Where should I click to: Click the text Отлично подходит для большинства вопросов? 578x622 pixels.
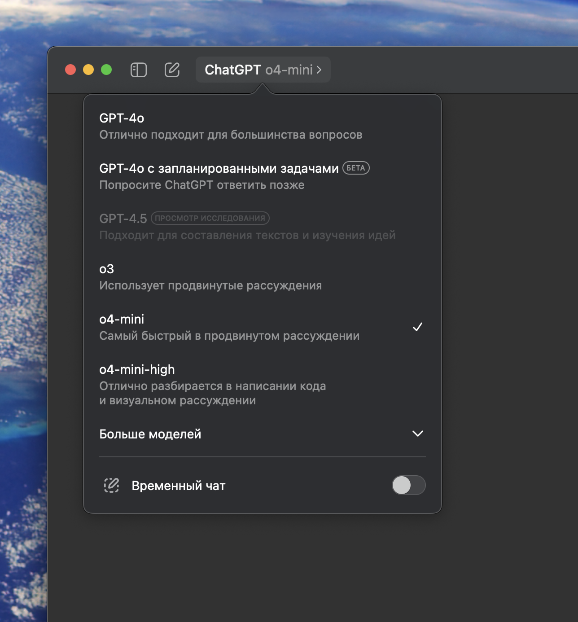pos(231,135)
